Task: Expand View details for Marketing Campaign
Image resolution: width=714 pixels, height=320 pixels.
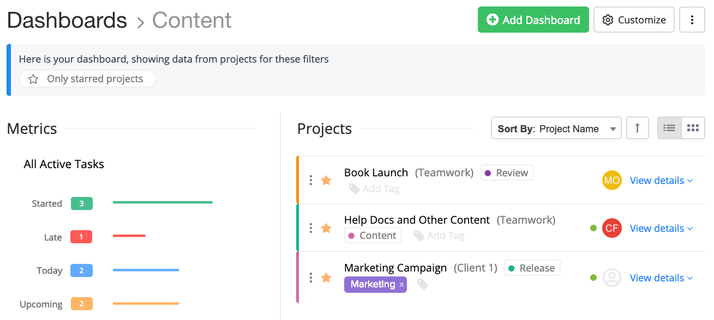Action: 661,278
